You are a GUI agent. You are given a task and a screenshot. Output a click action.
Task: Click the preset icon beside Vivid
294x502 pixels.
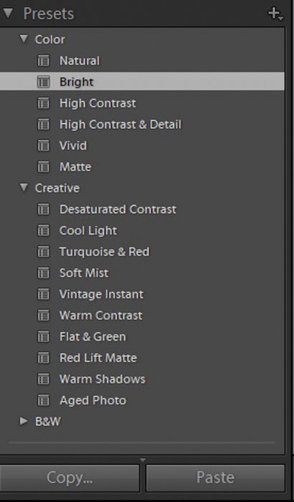pyautogui.click(x=43, y=146)
